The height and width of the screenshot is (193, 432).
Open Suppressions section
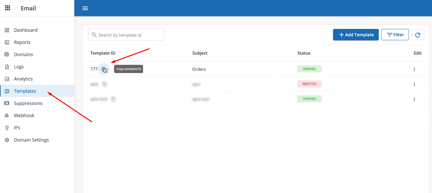point(28,104)
